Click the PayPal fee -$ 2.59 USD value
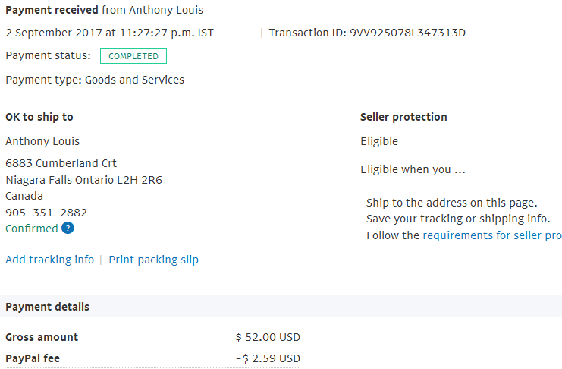The width and height of the screenshot is (562, 369). point(268,358)
